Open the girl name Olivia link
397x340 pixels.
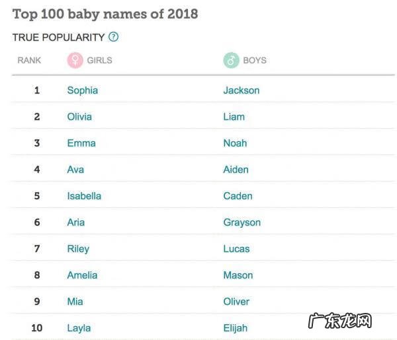point(79,117)
